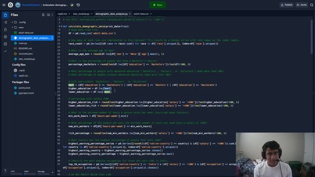Click the CPU usage bar

coord(16,174)
